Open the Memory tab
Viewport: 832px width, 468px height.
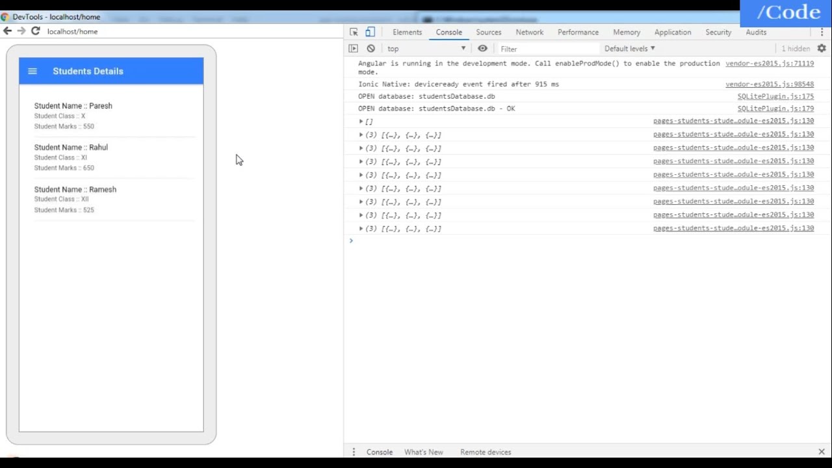(x=627, y=32)
